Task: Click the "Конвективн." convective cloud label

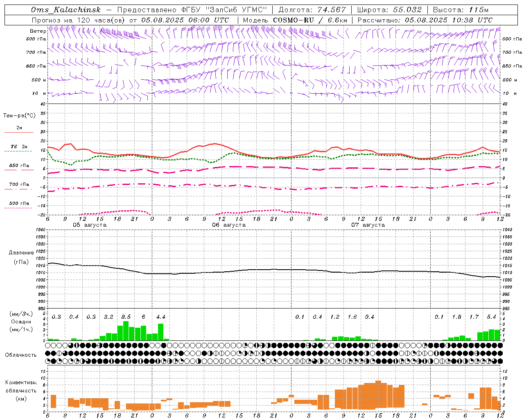Action: pos(21,383)
